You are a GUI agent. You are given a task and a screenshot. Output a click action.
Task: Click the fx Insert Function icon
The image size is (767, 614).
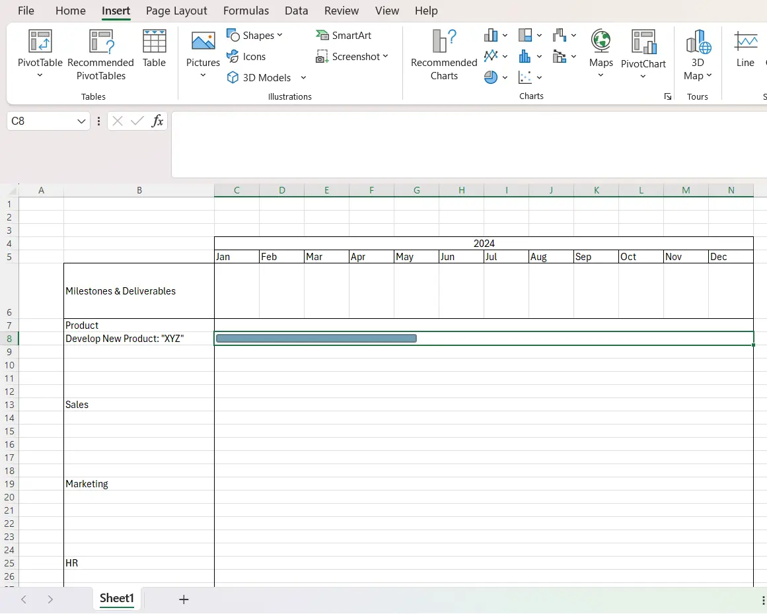pos(157,121)
